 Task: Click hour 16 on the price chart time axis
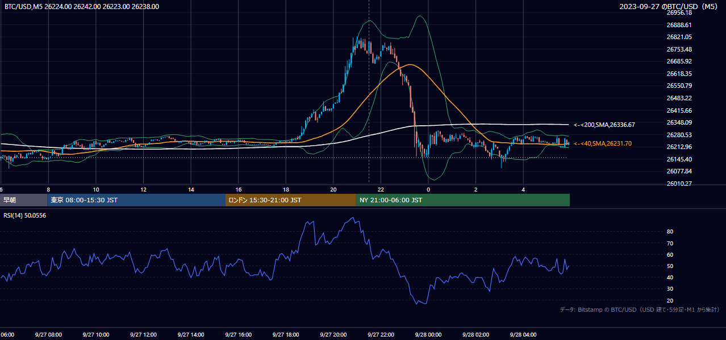tap(239, 189)
